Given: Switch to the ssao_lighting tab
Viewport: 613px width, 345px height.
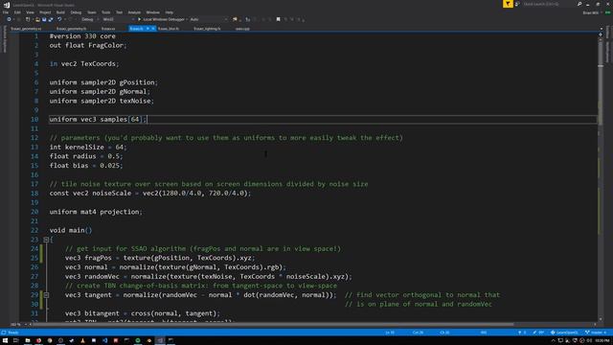Looking at the screenshot, I should (207, 29).
